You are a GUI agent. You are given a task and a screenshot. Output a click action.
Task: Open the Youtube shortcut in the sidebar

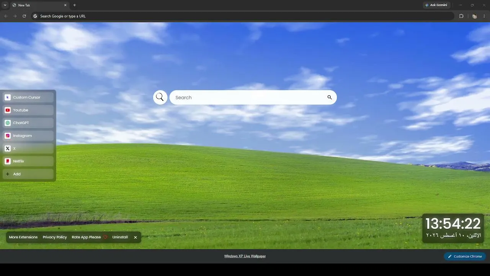point(28,110)
